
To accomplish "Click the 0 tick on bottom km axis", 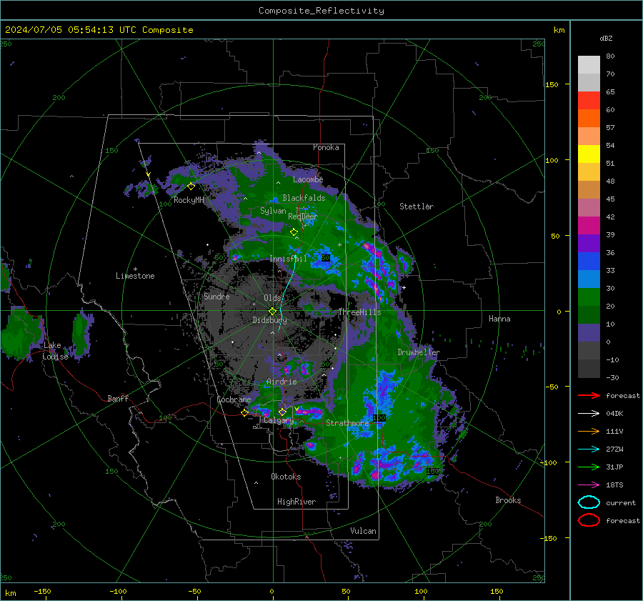I will 272,592.
